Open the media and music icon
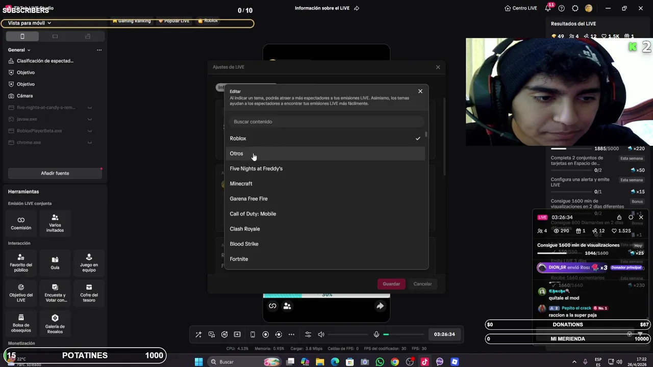This screenshot has width=653, height=367. click(x=212, y=334)
